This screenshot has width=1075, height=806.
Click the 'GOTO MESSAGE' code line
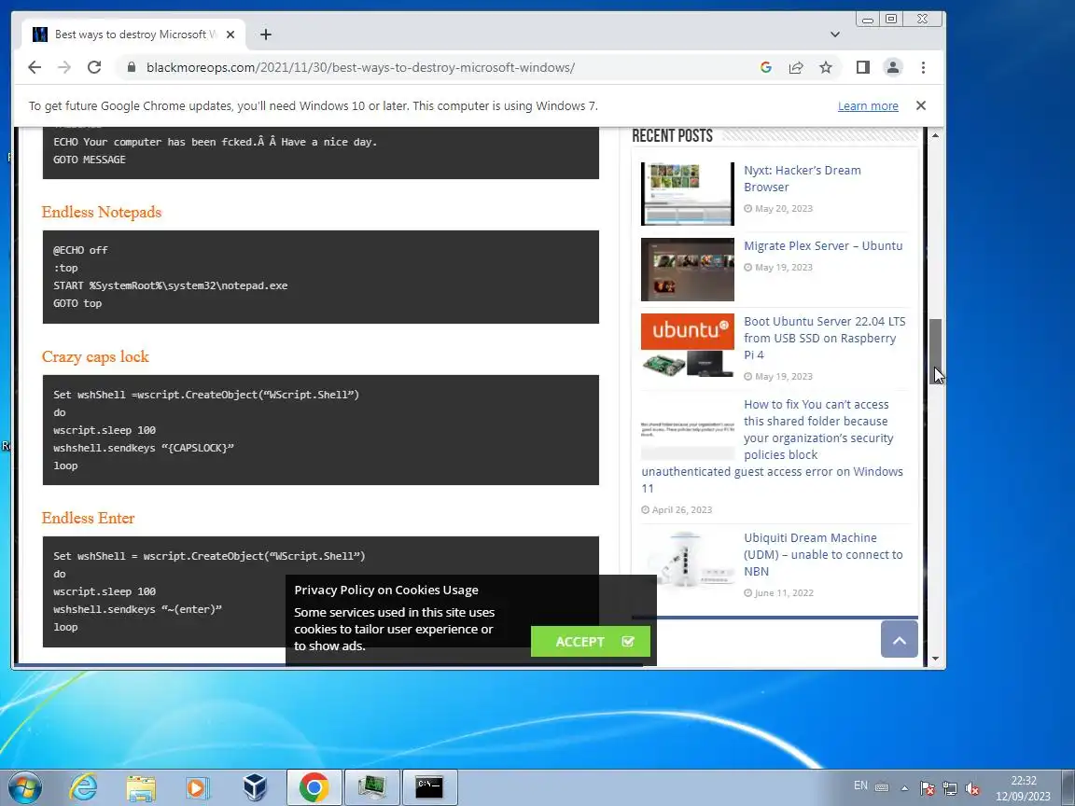tap(90, 160)
